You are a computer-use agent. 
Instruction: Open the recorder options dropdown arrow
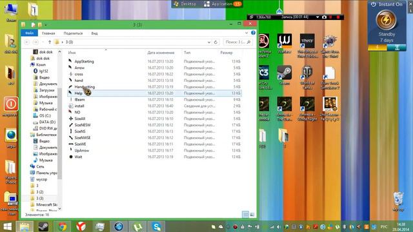(317, 17)
